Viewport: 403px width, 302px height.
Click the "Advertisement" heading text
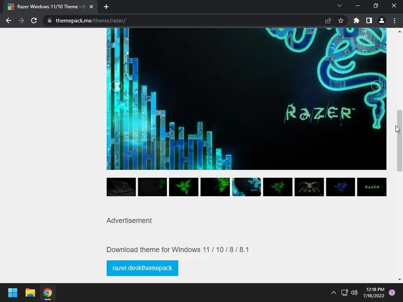129,221
